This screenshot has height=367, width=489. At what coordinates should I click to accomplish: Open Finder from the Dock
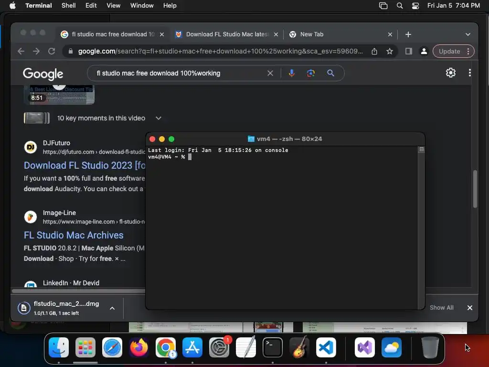[x=59, y=347]
